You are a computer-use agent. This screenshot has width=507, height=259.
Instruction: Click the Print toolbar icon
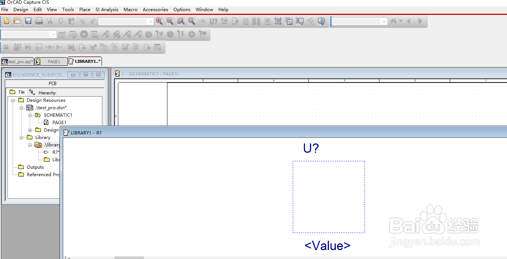pyautogui.click(x=39, y=21)
